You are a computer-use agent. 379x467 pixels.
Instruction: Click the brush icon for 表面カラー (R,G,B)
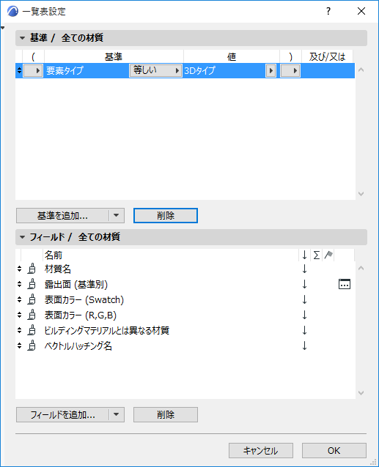click(x=32, y=315)
